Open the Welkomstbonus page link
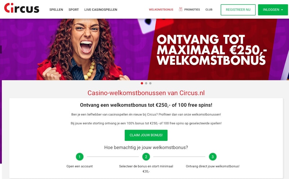This screenshot has width=289, height=179. click(161, 10)
